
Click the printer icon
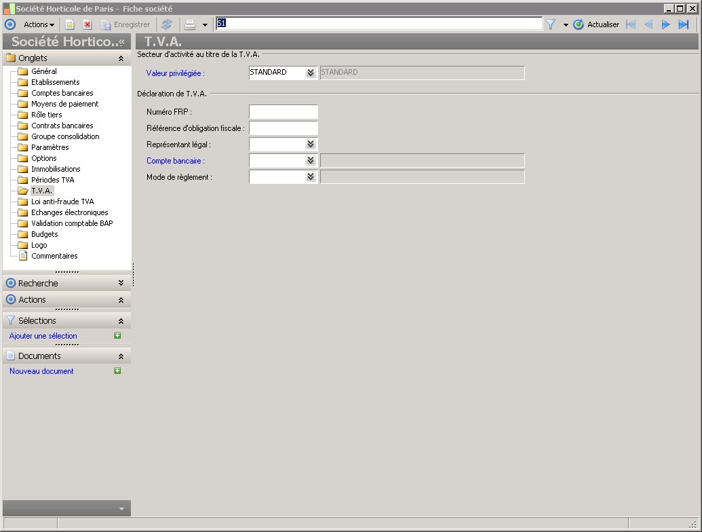(190, 24)
